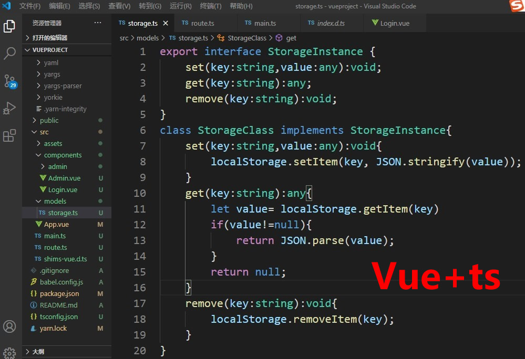Open the 选择(S) menu
The image size is (525, 359).
[x=89, y=6]
